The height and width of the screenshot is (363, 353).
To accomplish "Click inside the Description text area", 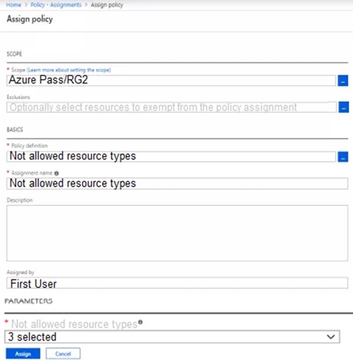I will tap(177, 233).
